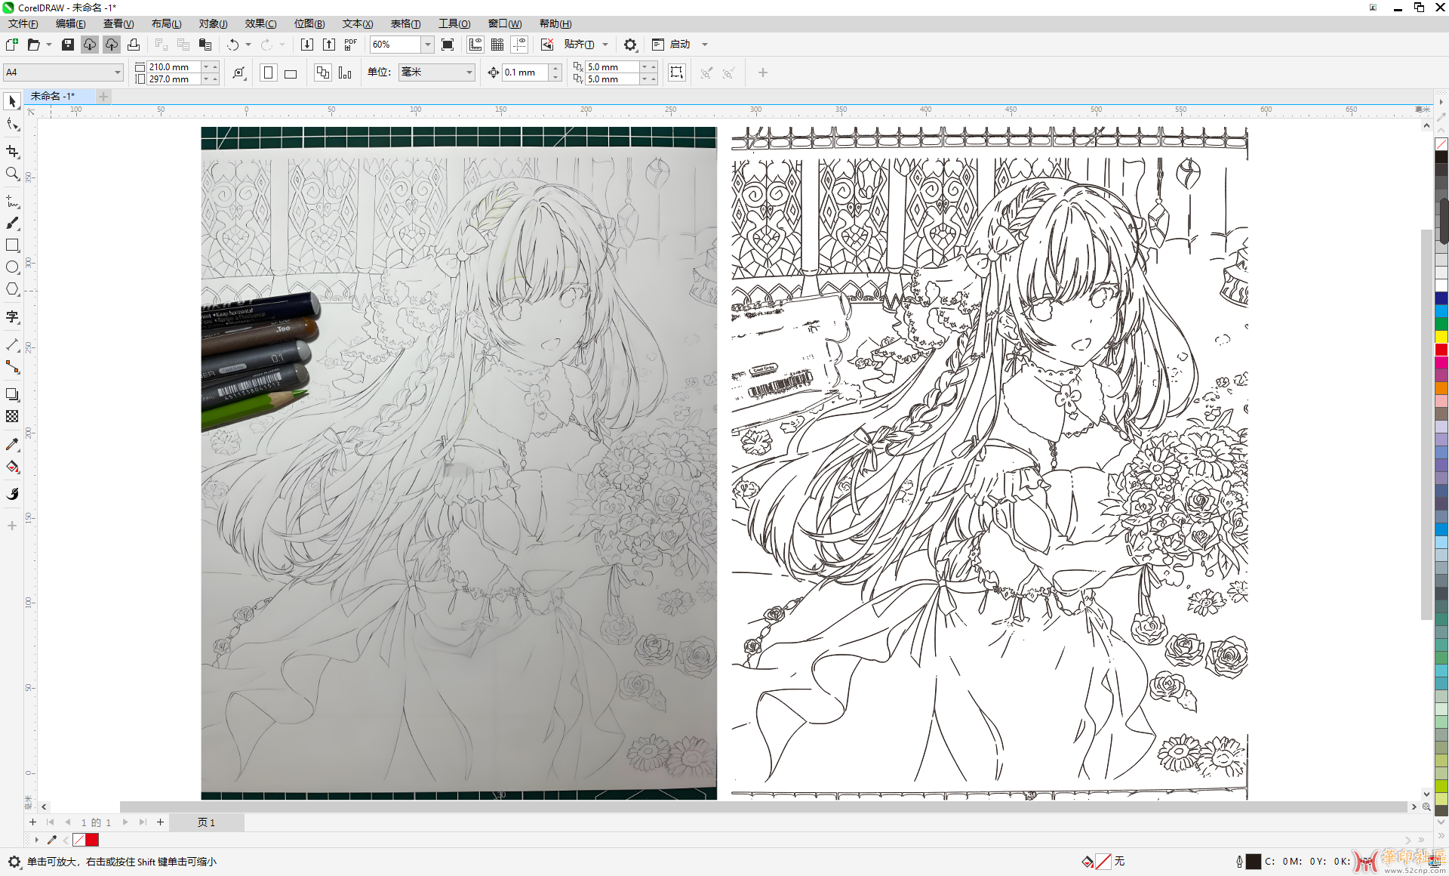Select the Interactive Fill tool
The width and height of the screenshot is (1449, 876).
click(x=12, y=467)
